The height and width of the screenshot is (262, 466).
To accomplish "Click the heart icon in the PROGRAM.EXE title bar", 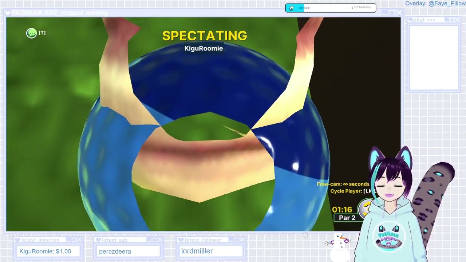I will (x=8, y=13).
